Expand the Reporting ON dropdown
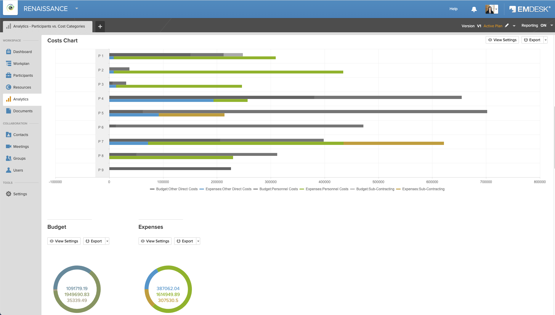Viewport: 555px width, 315px height. 551,25
